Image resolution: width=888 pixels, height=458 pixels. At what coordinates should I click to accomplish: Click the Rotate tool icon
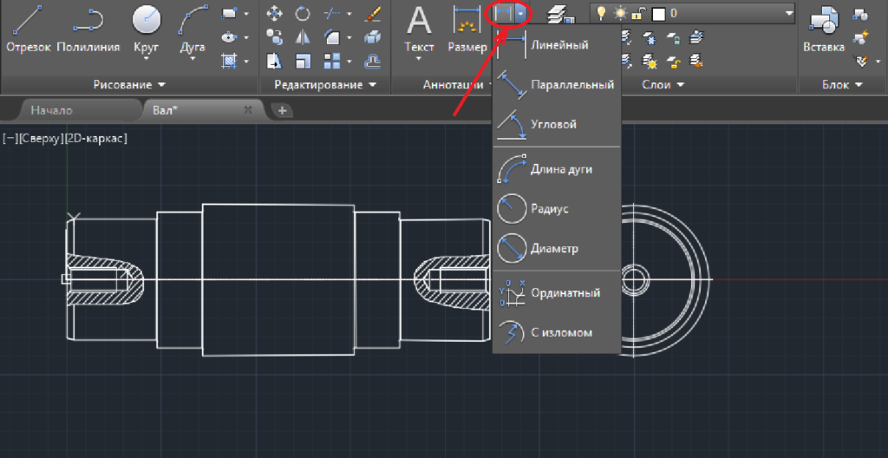click(303, 14)
